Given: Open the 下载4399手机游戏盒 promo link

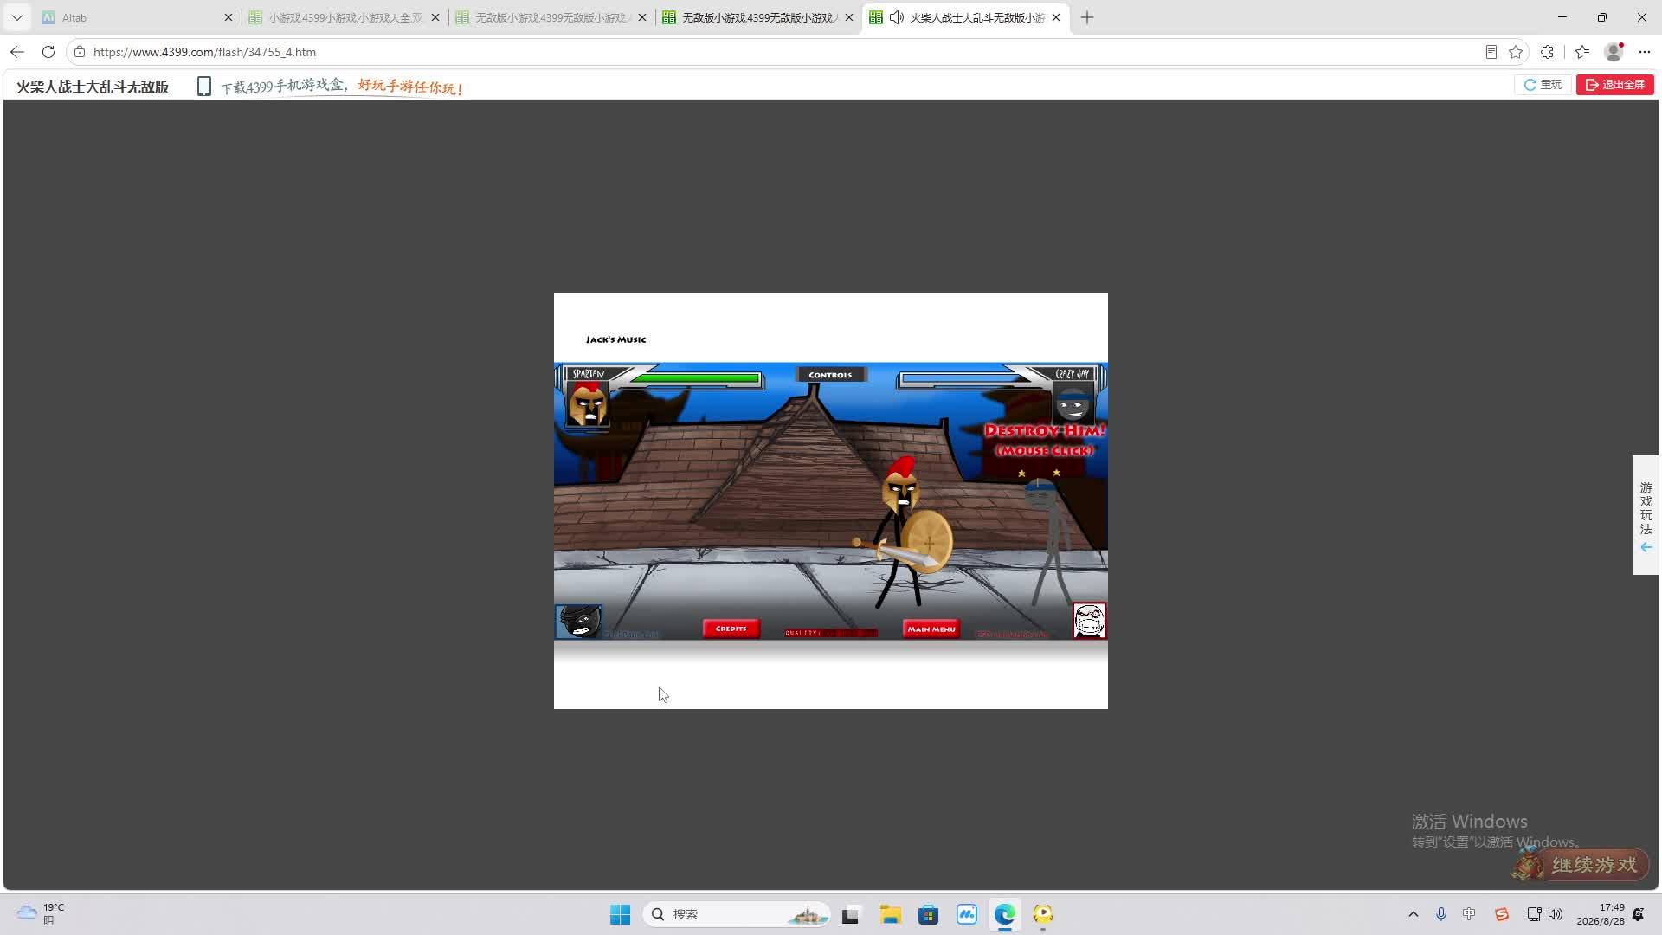Looking at the screenshot, I should (x=342, y=87).
